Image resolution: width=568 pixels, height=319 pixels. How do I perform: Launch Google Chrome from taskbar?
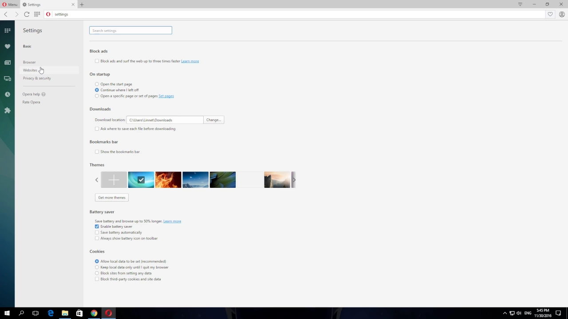coord(94,313)
